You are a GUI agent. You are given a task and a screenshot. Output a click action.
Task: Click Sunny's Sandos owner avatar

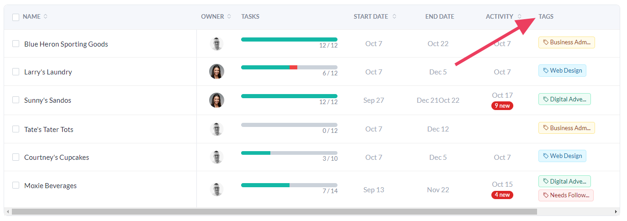(x=216, y=100)
